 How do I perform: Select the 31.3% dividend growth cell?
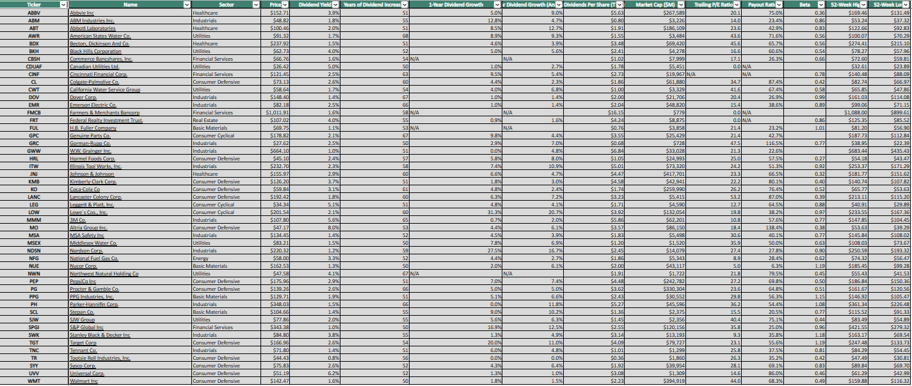(456, 212)
